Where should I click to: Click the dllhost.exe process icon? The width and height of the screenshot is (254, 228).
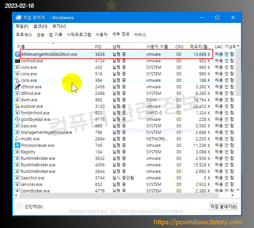coord(17,93)
